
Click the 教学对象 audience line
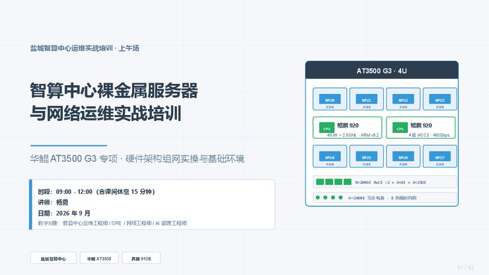[x=112, y=223]
